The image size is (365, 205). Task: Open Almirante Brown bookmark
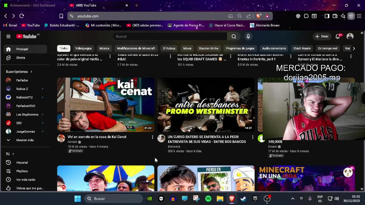coord(265,25)
